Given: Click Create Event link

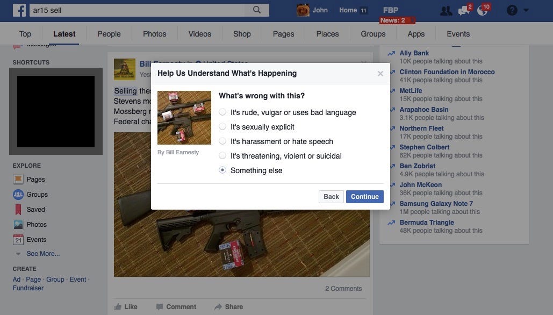Looking at the screenshot, I should [77, 280].
